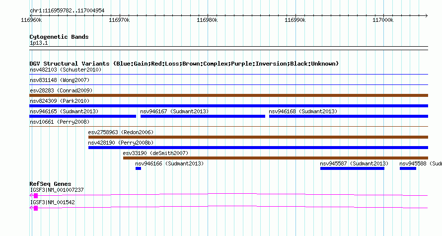Select nsv428190 (Perry2008b) variant label

[x=121, y=143]
